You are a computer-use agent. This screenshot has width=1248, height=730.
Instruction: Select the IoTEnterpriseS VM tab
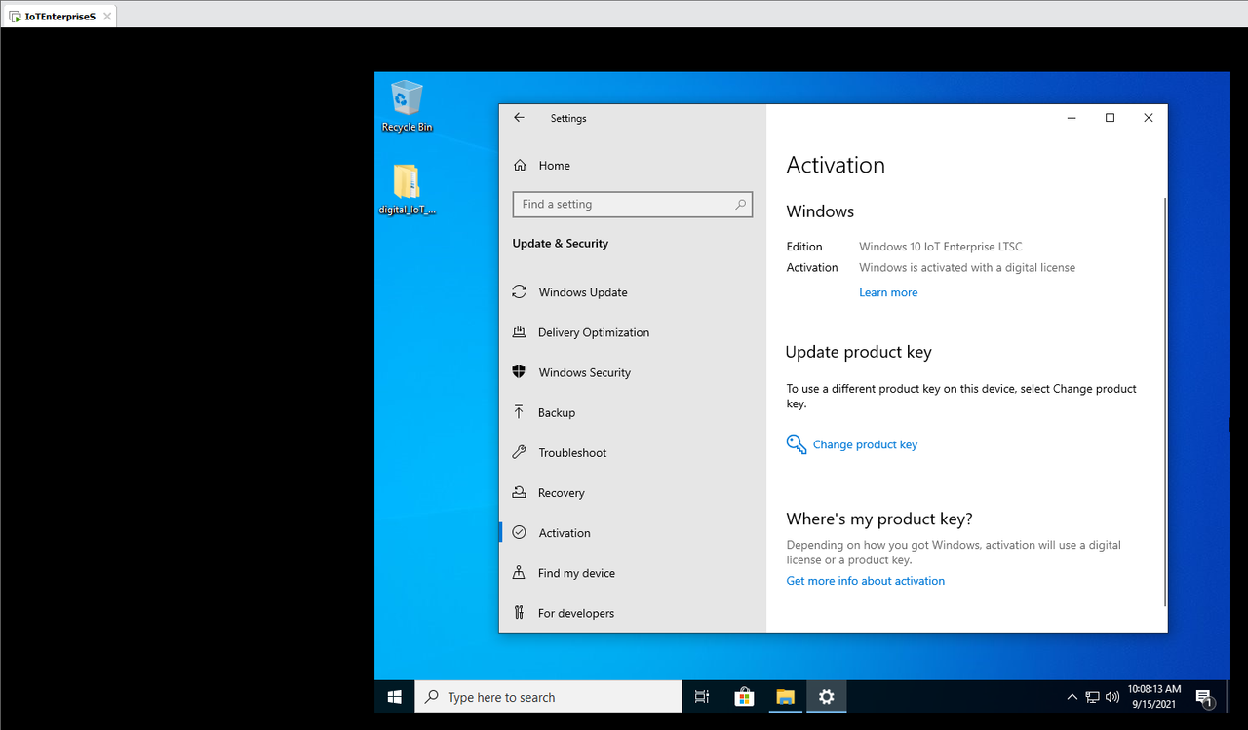[x=58, y=16]
